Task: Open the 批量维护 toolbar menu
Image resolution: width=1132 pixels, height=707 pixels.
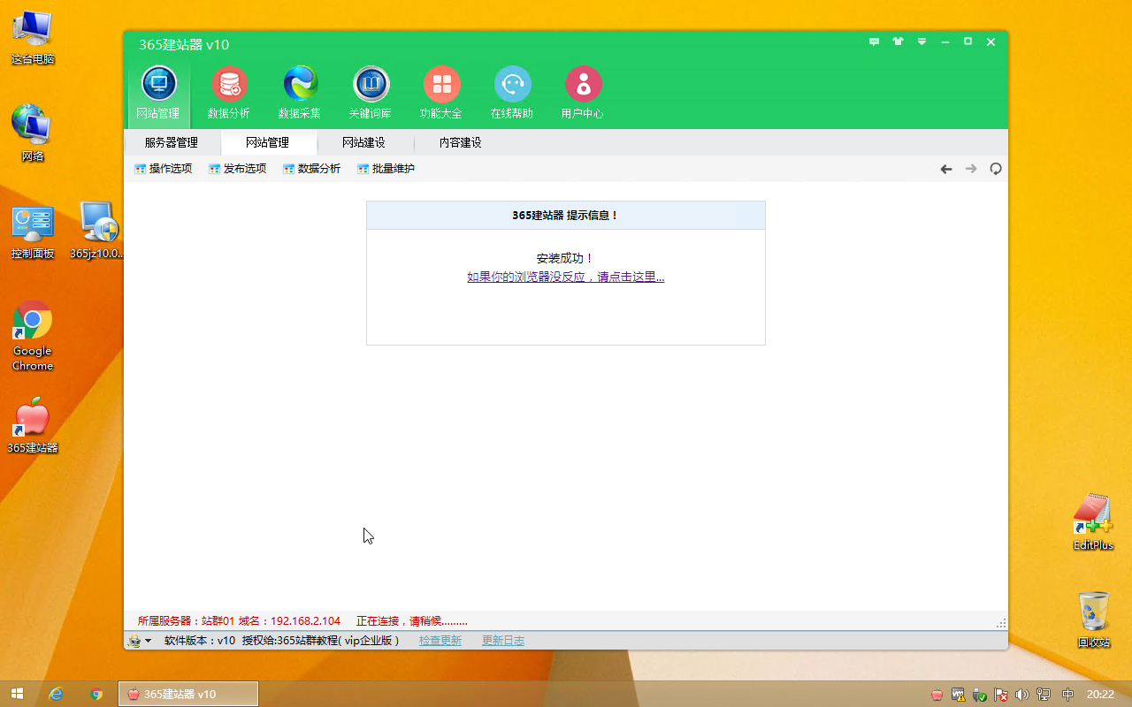Action: tap(386, 169)
